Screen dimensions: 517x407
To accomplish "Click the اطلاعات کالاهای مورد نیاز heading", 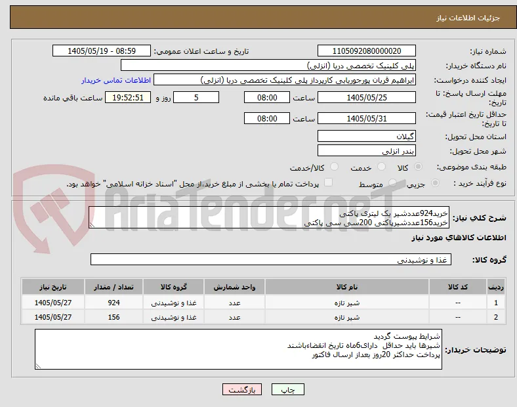I will [459, 238].
